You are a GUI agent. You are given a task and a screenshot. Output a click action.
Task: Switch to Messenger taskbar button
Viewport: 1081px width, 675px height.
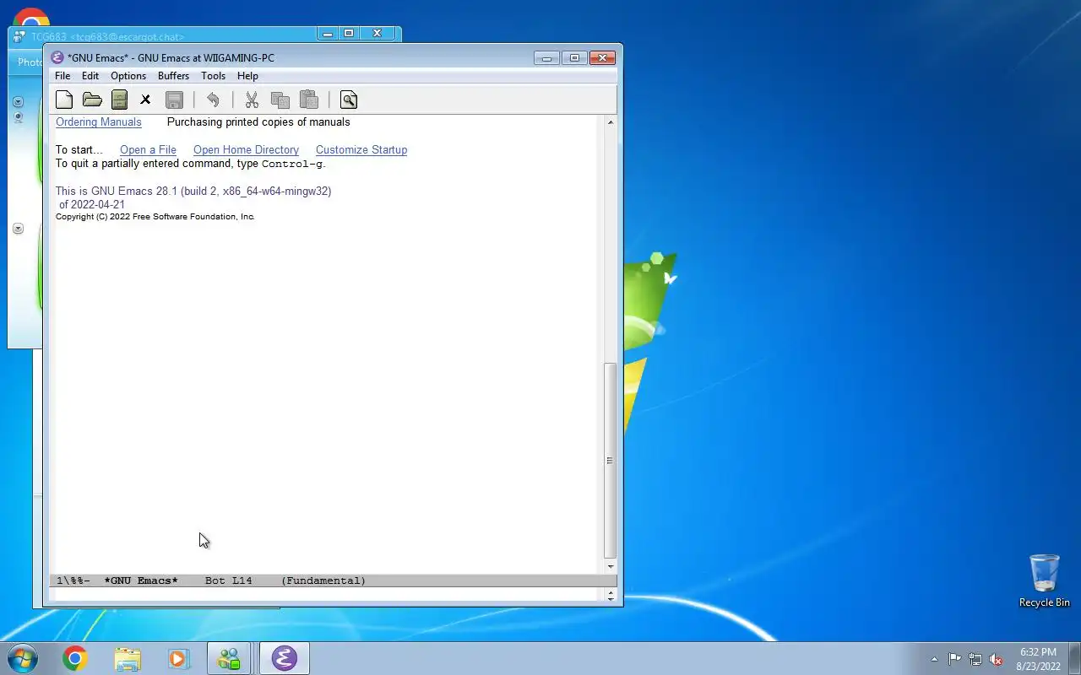click(229, 658)
